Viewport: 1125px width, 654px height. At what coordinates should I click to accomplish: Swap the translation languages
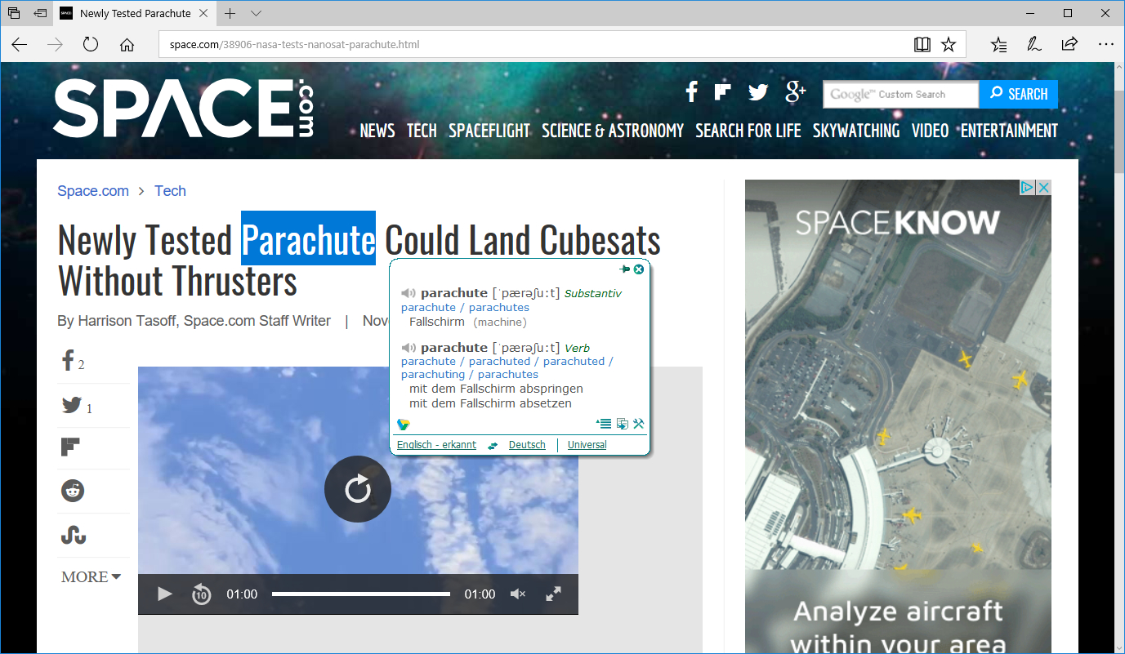pyautogui.click(x=493, y=446)
